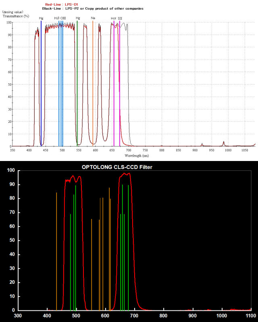
Task: Select the 'Hg' label above the green line
Action: point(78,18)
